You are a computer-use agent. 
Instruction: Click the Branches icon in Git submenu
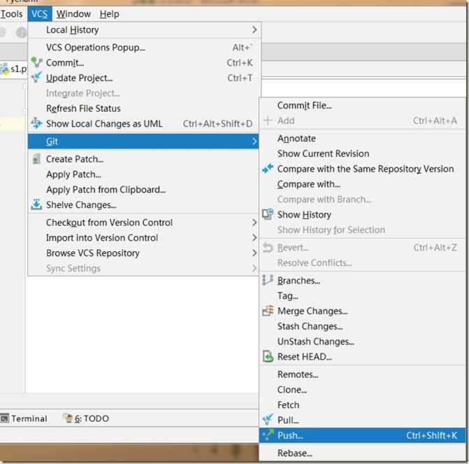pos(268,280)
